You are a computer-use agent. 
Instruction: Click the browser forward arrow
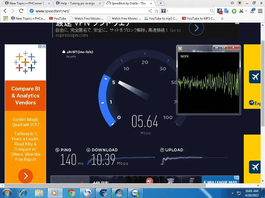click(13, 11)
